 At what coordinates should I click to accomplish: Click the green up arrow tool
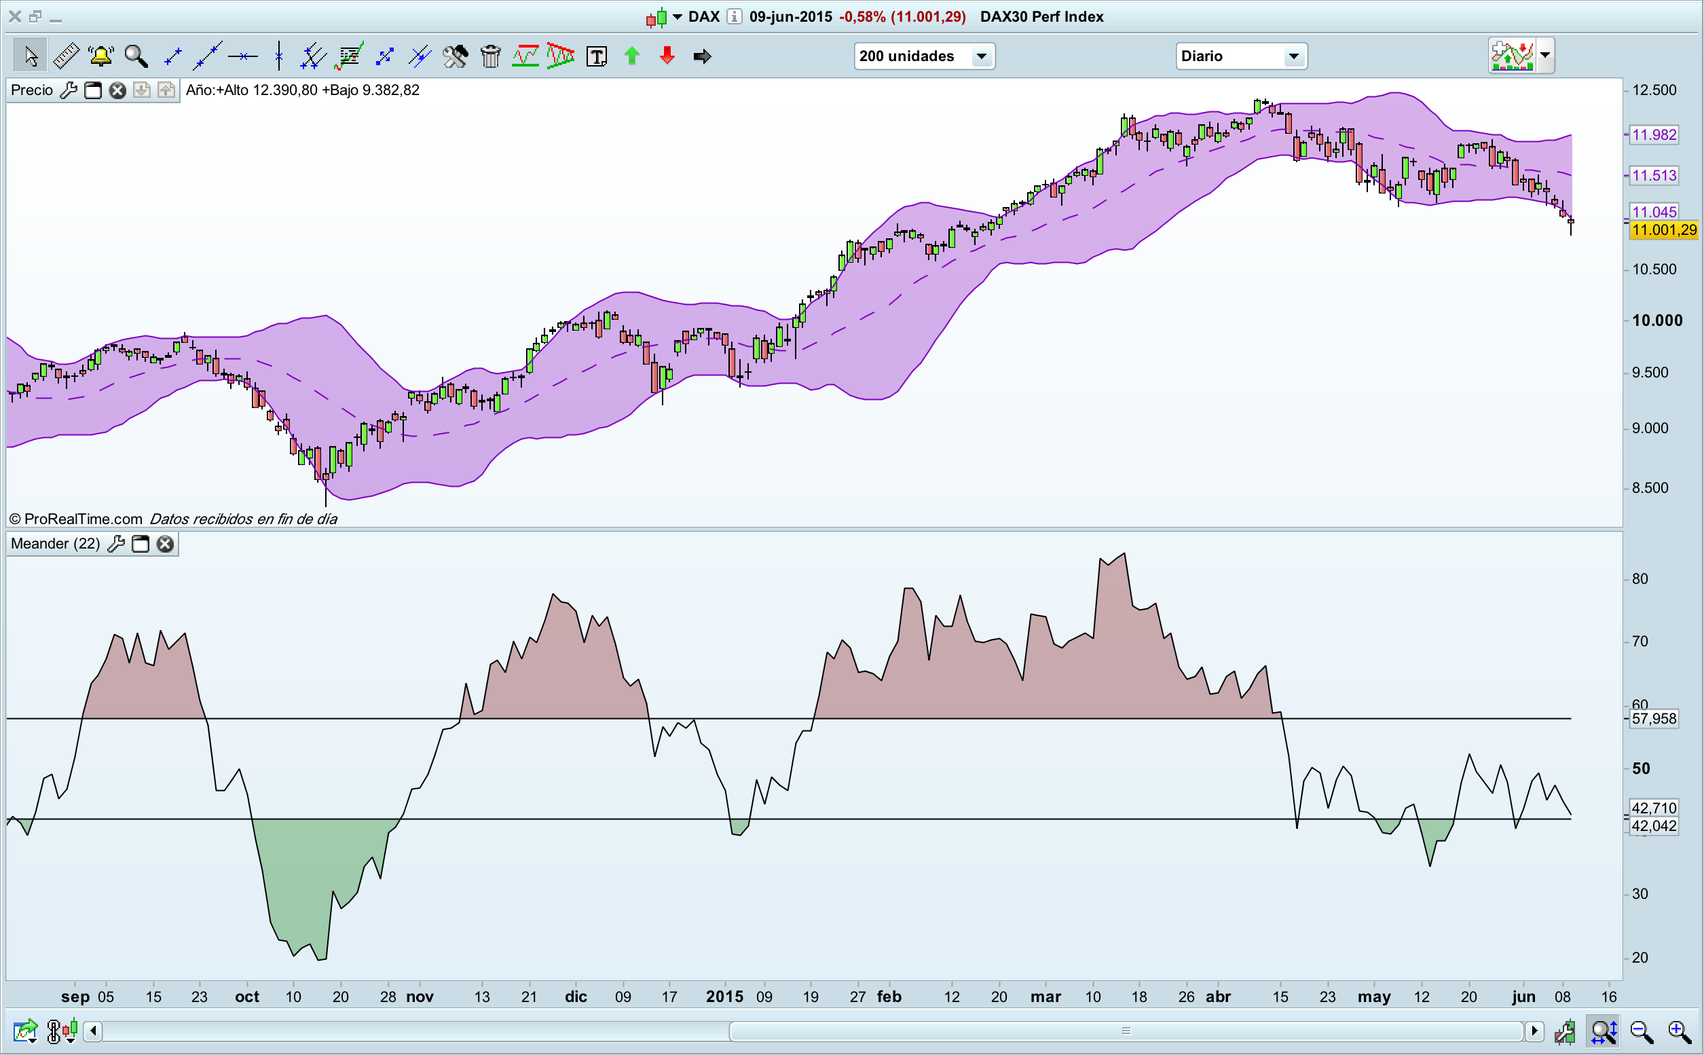coord(631,56)
